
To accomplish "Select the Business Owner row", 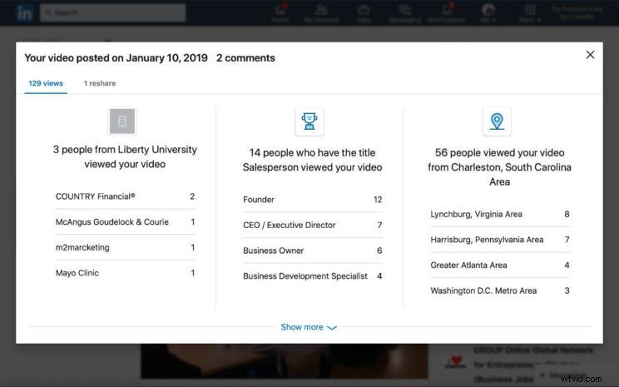I will [x=312, y=251].
